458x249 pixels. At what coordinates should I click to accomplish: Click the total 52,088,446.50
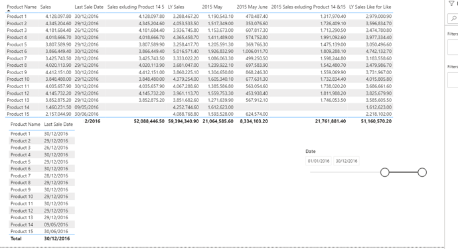pos(149,121)
